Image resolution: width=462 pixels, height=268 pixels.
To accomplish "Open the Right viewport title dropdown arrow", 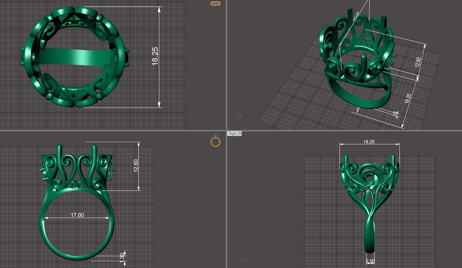I will click(x=240, y=134).
